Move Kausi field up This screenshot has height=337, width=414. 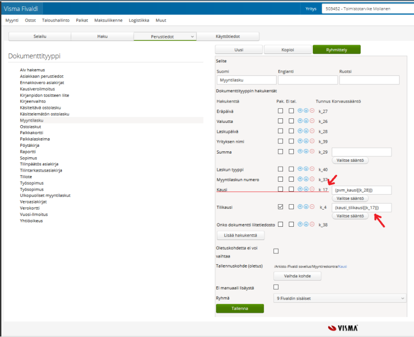coord(300,189)
